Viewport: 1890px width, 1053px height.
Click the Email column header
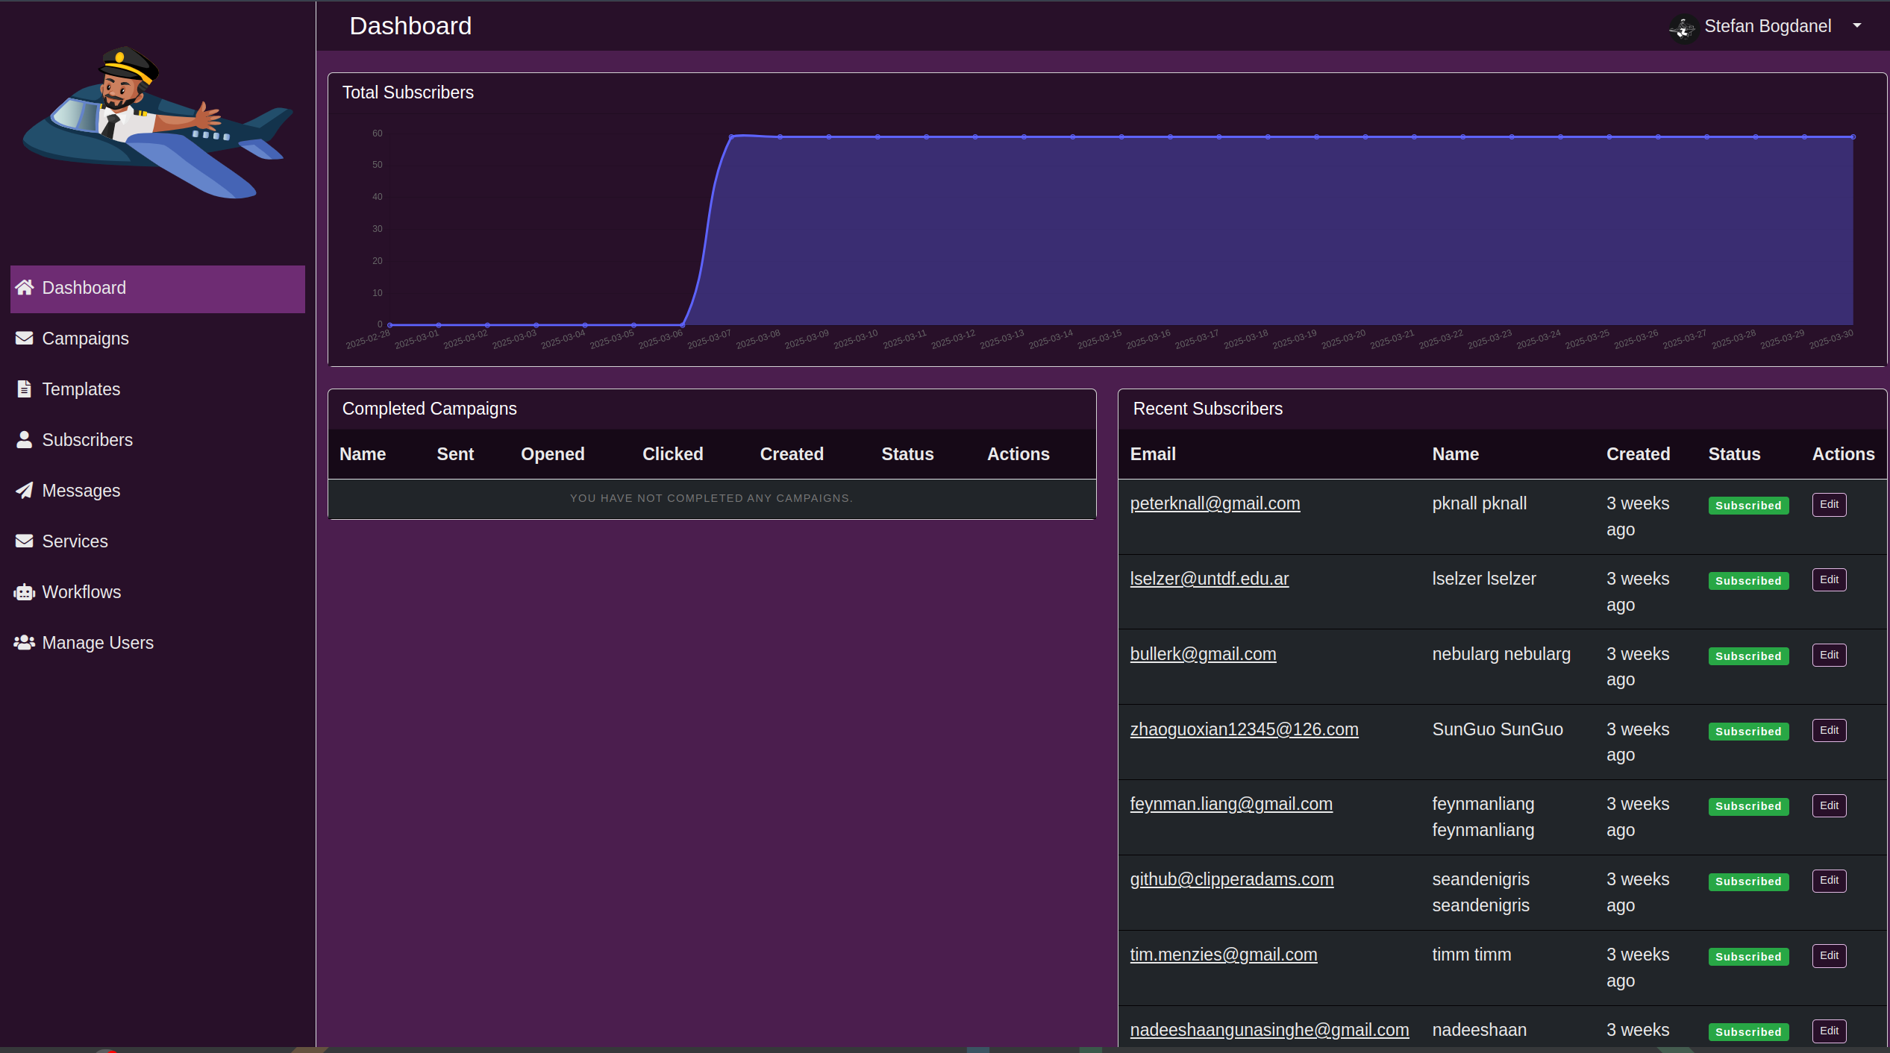[1153, 454]
